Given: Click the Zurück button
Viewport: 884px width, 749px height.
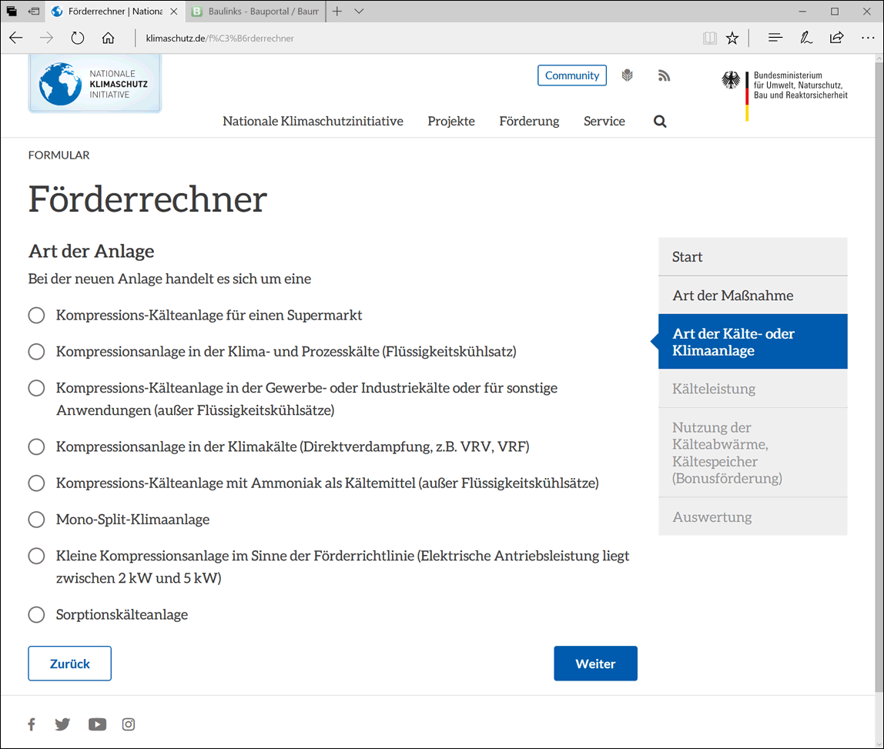Looking at the screenshot, I should (70, 664).
